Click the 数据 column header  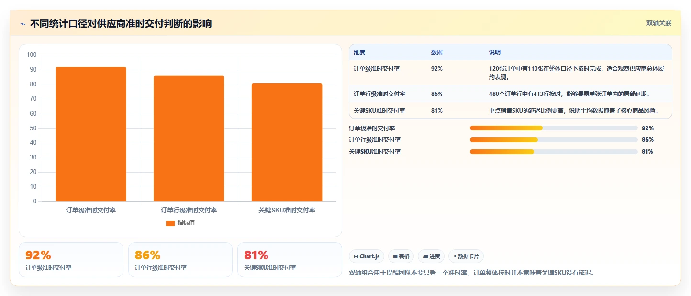pos(437,53)
